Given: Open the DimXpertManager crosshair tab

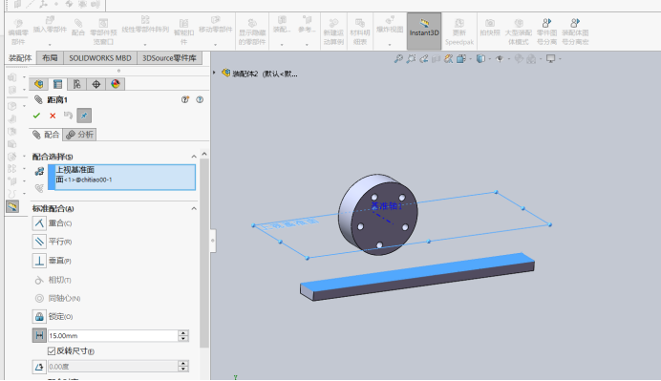Looking at the screenshot, I should tap(96, 84).
